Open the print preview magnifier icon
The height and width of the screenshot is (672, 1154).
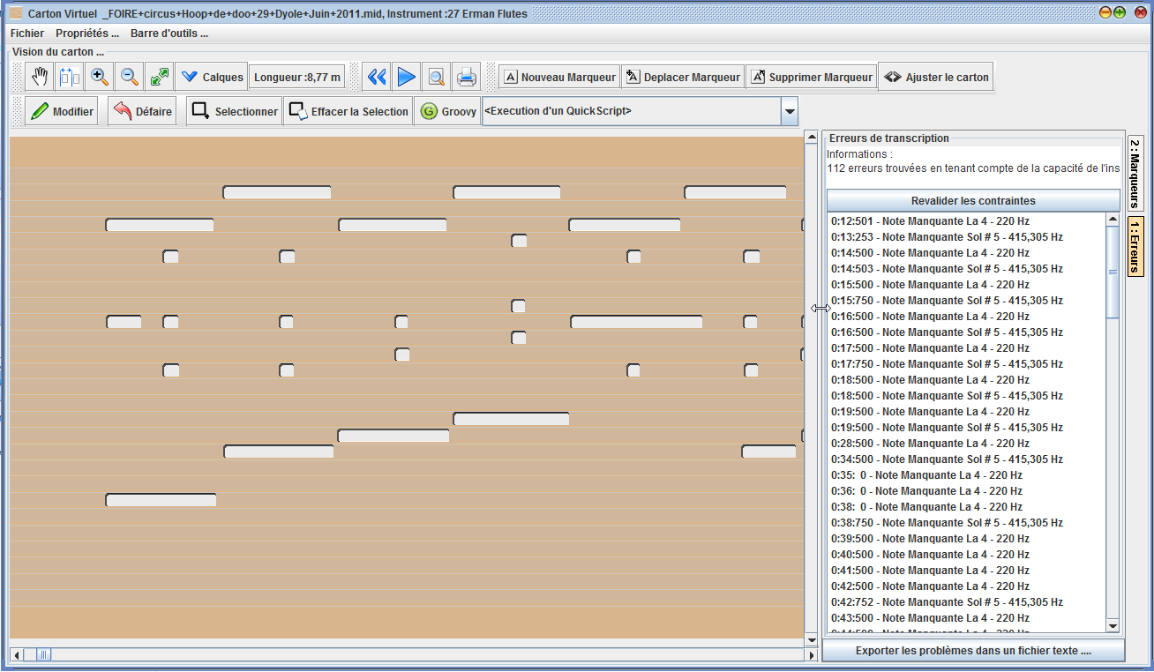(x=437, y=78)
